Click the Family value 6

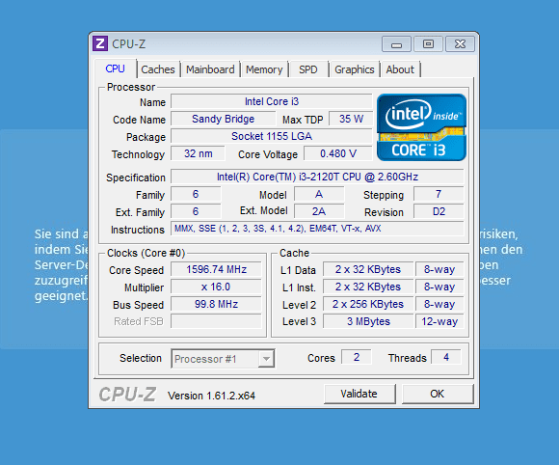tap(196, 194)
